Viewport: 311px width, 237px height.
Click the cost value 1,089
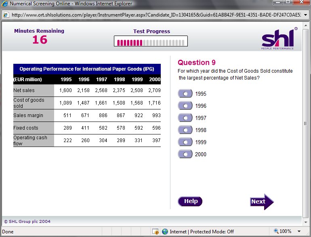pyautogui.click(x=65, y=103)
